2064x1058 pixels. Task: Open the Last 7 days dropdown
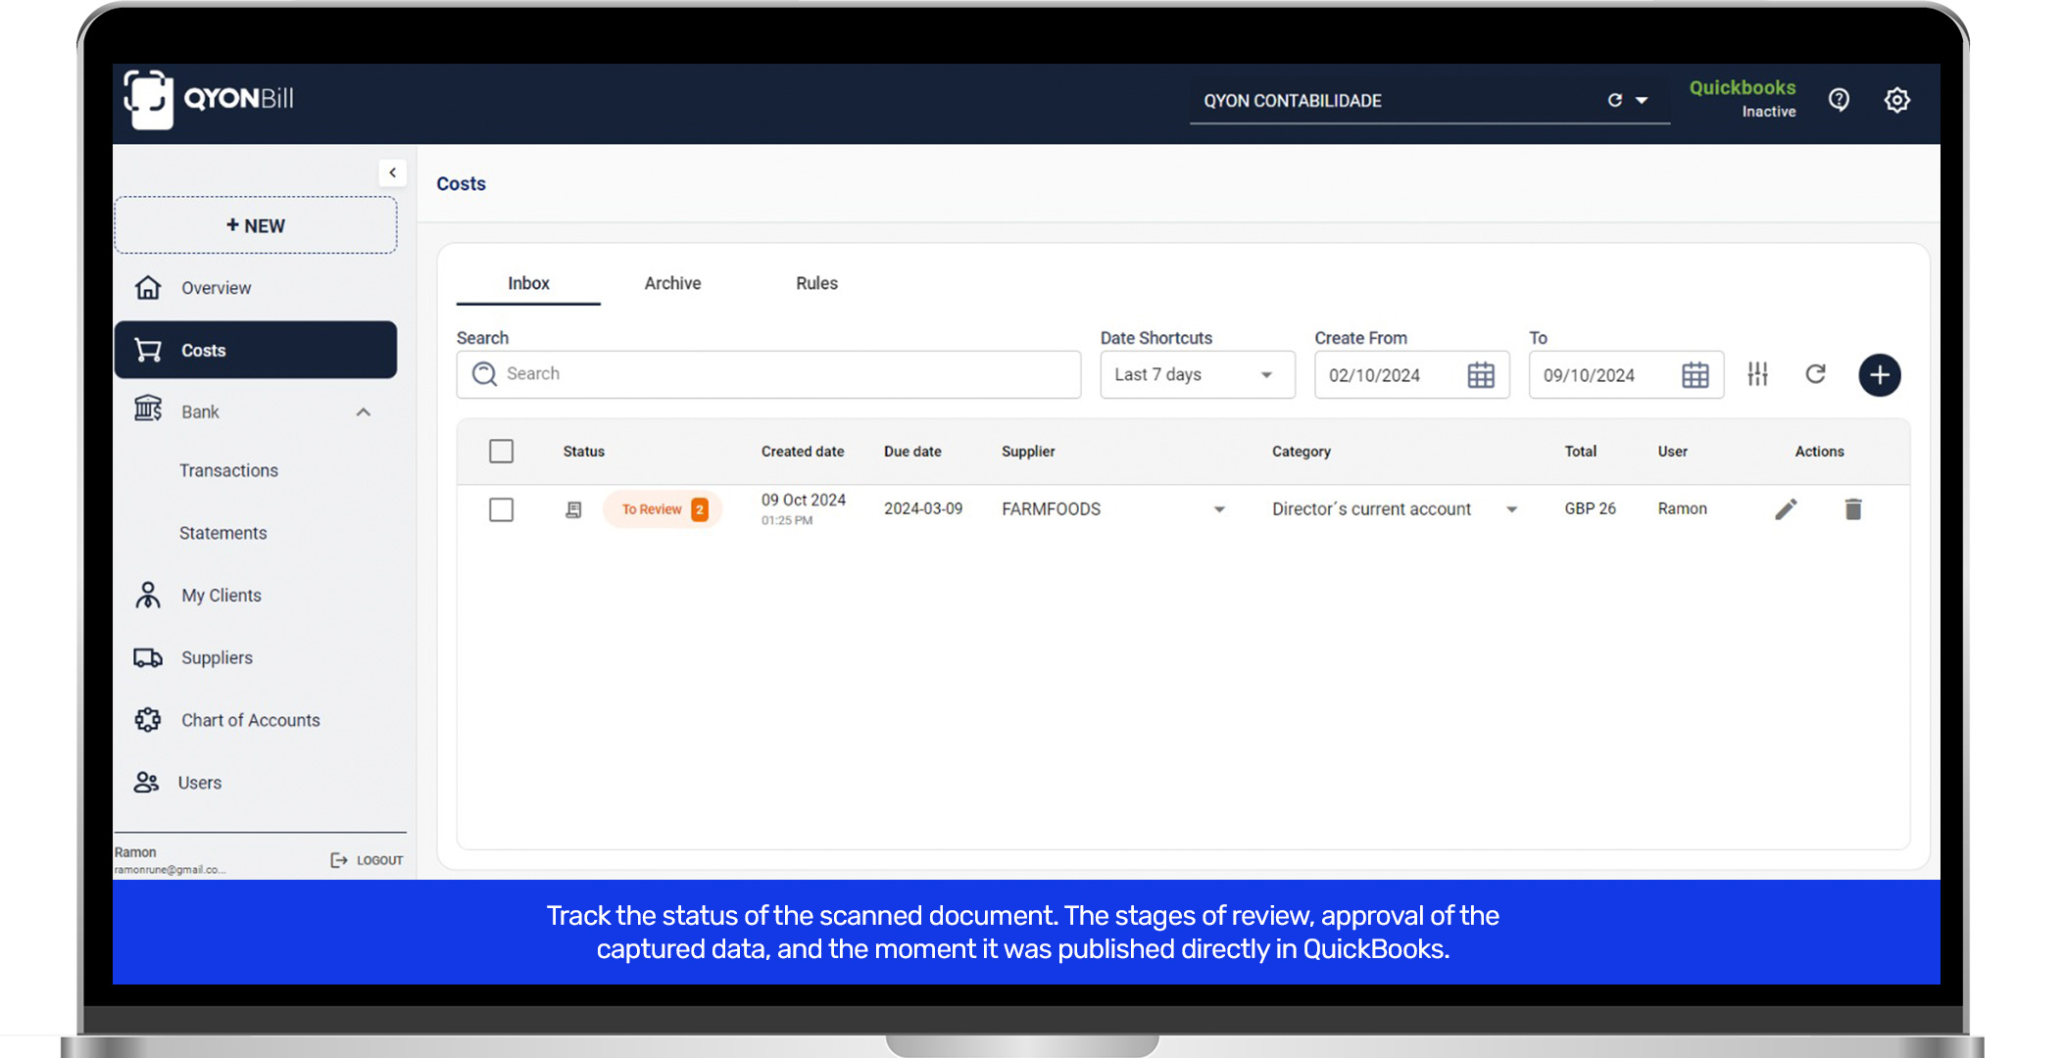click(x=1196, y=375)
